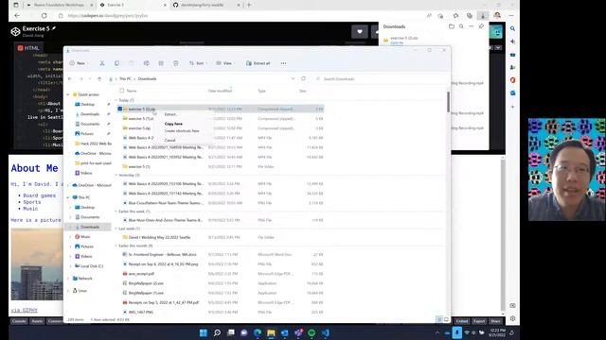Click the Rename icon in File Explorer toolbar
The image size is (606, 340).
(x=146, y=63)
